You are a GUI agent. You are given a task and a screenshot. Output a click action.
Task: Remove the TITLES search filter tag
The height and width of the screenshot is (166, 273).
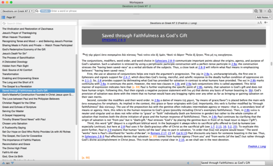click(49, 11)
